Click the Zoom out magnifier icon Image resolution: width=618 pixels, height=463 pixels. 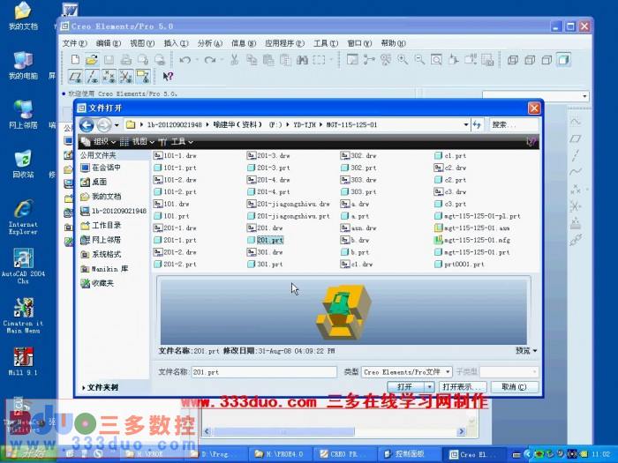click(419, 60)
